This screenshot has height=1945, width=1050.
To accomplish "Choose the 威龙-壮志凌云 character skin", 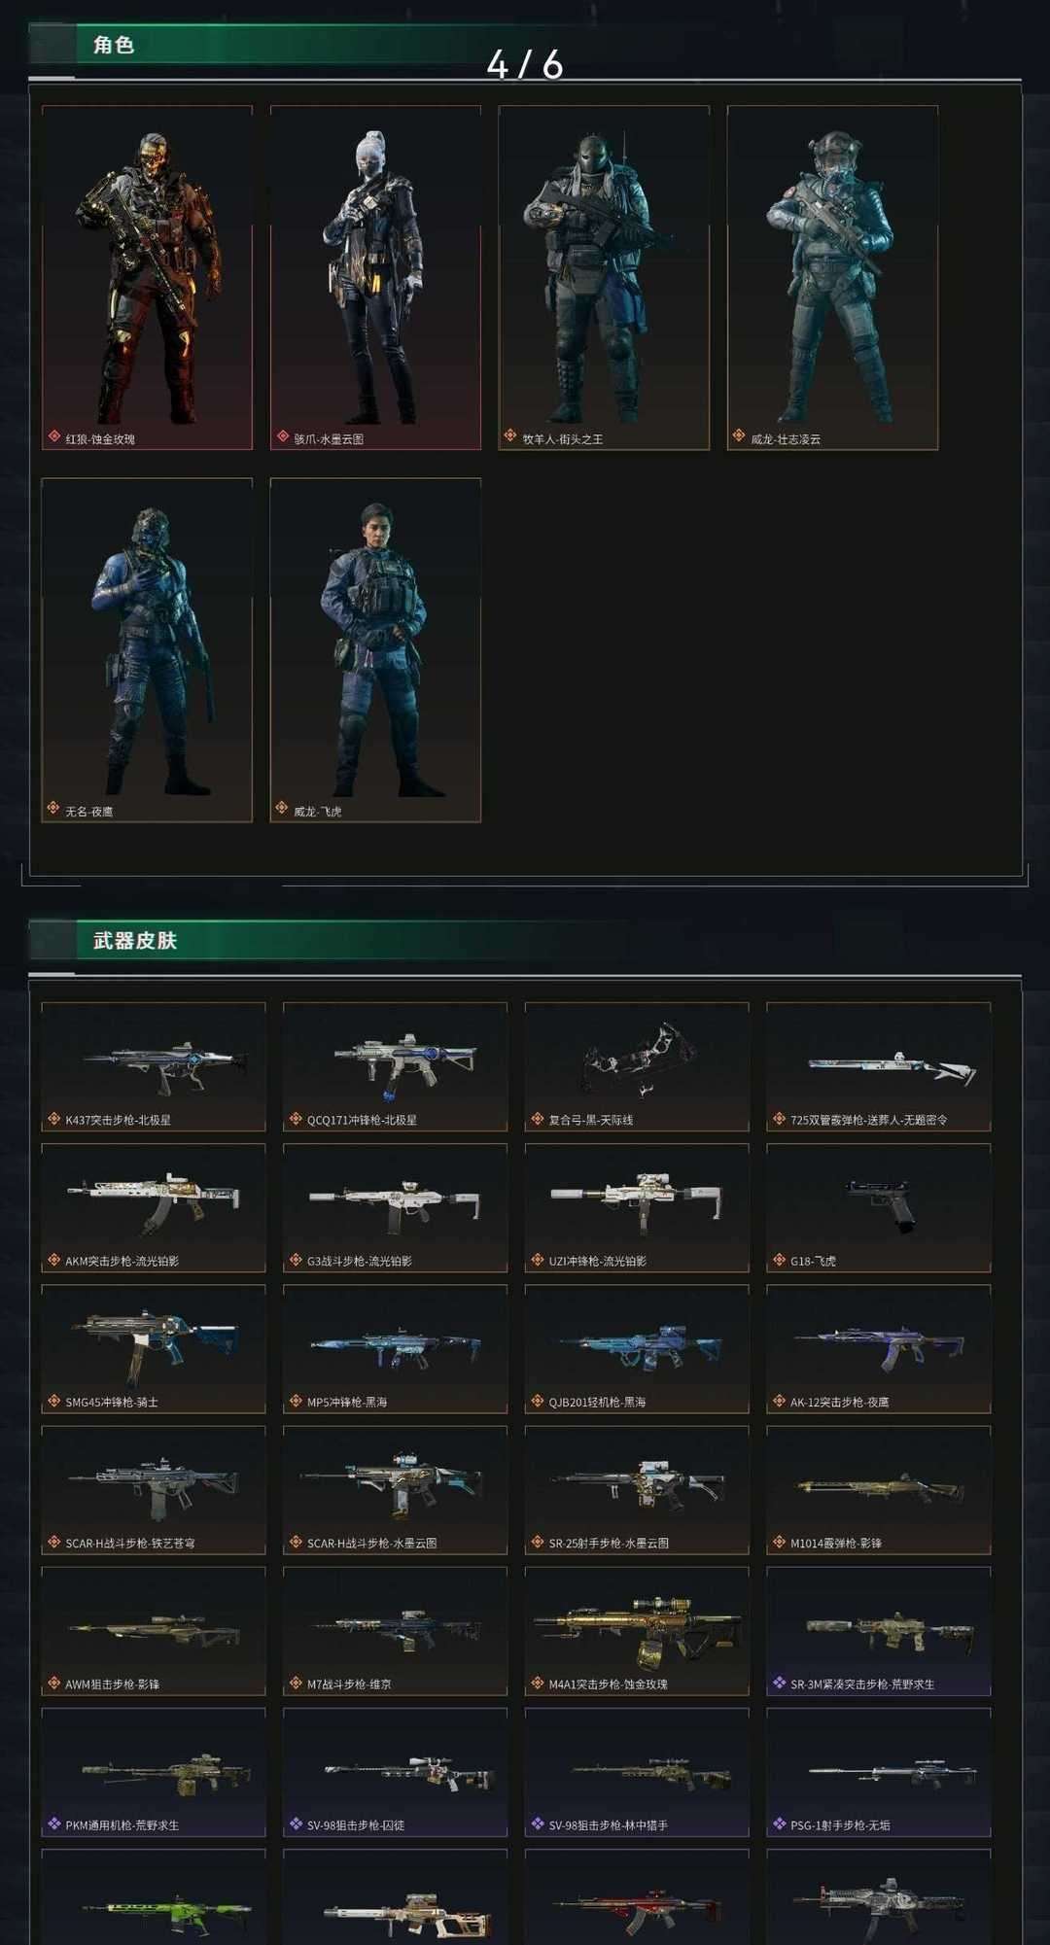I will [832, 278].
